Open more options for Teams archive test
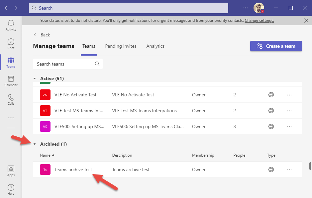 pos(289,170)
